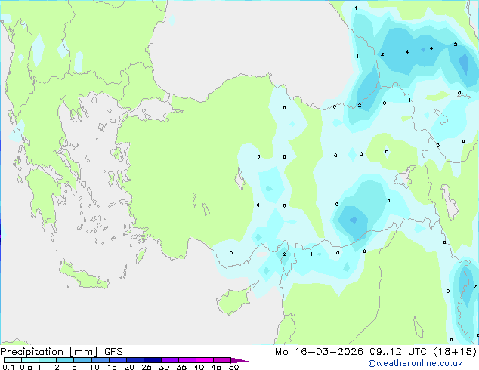Click the '0.5' legend value
Viewport: 479px width, 370px height.
pyautogui.click(x=26, y=367)
